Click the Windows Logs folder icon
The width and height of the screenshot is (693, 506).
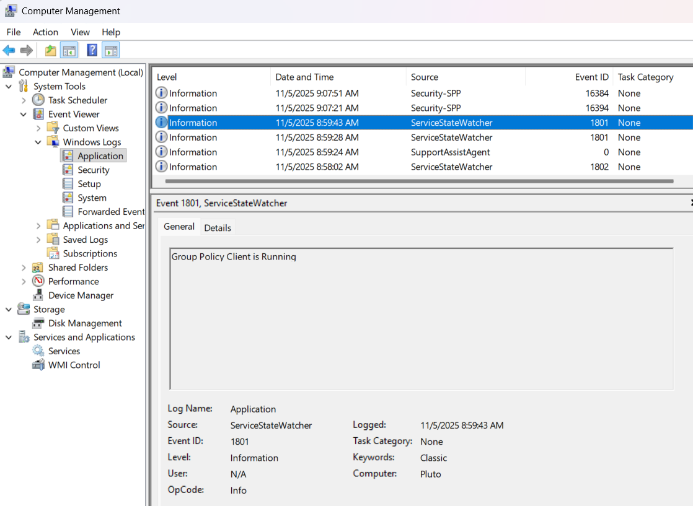click(x=53, y=142)
